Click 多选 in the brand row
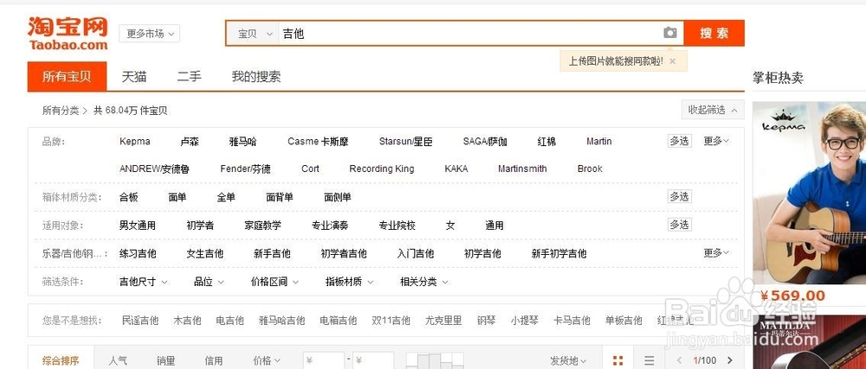The image size is (866, 369). 679,141
